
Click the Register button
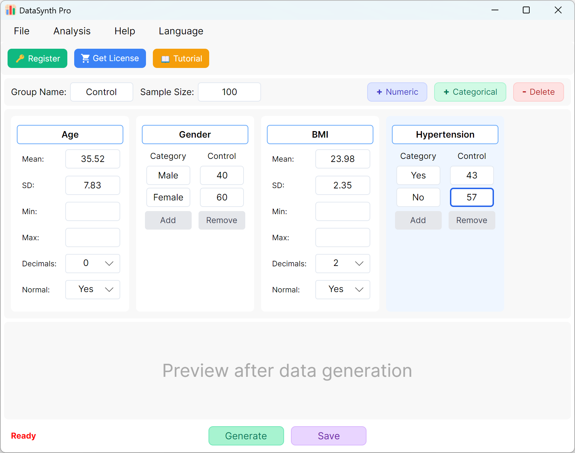(x=37, y=58)
